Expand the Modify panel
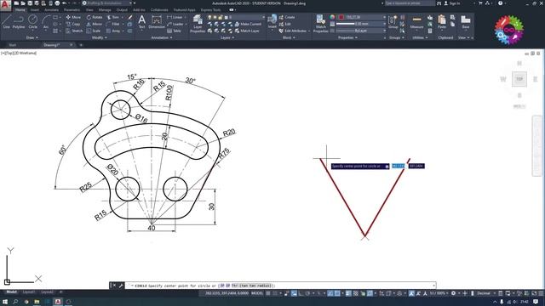 pyautogui.click(x=99, y=37)
